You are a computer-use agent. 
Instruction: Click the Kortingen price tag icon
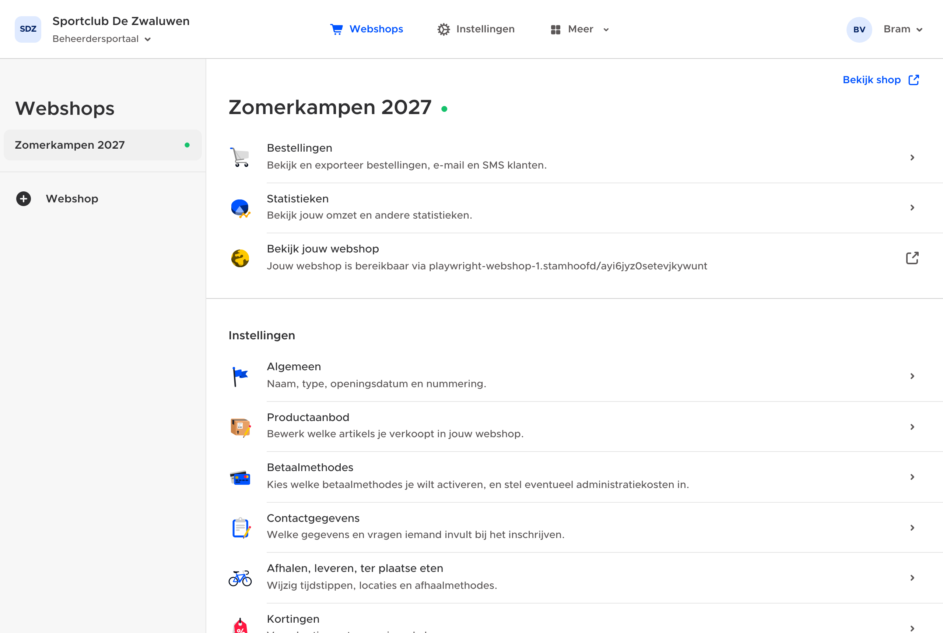(240, 626)
